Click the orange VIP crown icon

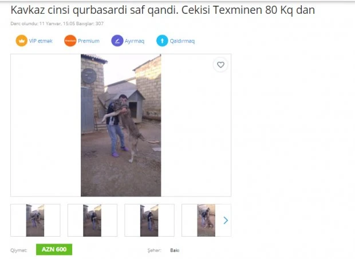22,41
